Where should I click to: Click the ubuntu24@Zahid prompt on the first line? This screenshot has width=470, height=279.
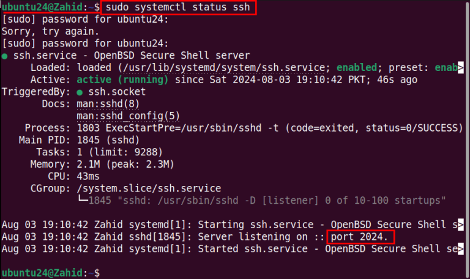[42, 7]
